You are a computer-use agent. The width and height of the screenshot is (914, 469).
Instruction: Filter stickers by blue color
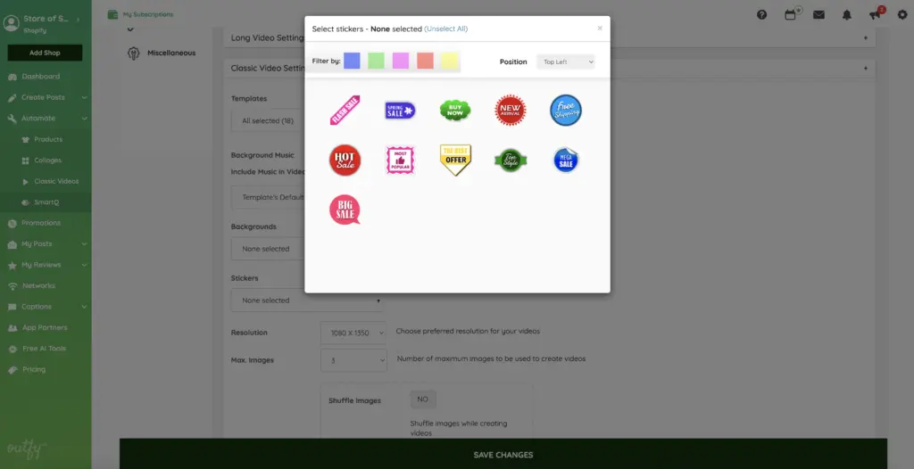point(352,61)
